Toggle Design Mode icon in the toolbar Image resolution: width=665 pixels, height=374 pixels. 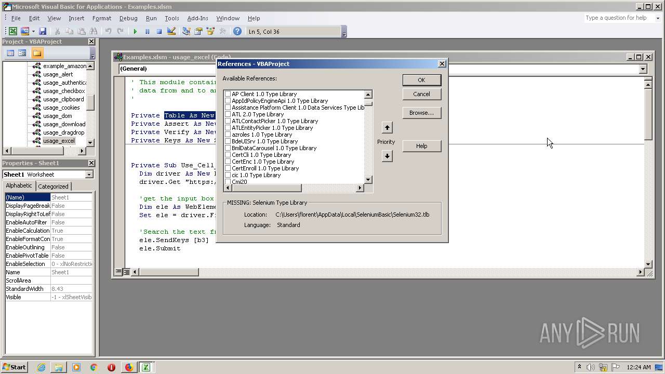[171, 32]
